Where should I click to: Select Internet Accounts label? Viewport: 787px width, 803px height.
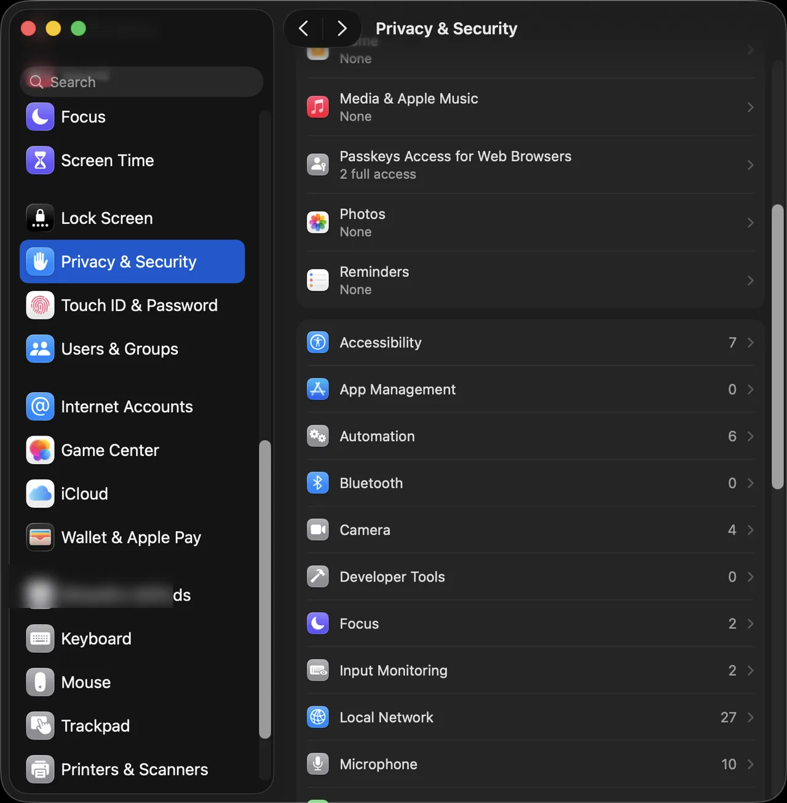(127, 407)
